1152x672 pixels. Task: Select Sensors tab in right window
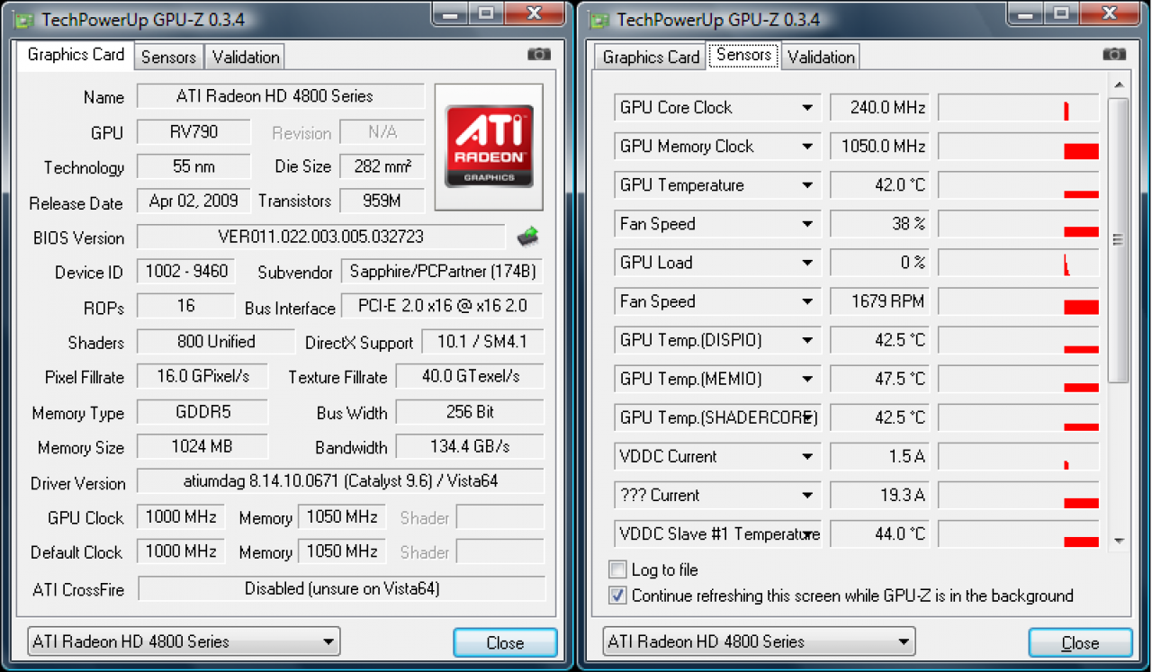click(x=743, y=55)
